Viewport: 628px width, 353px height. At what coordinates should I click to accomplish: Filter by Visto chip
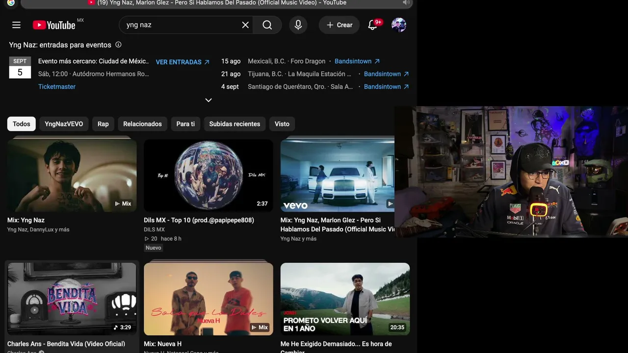[282, 124]
